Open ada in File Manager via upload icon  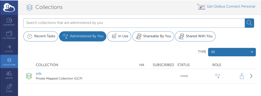(x=242, y=76)
